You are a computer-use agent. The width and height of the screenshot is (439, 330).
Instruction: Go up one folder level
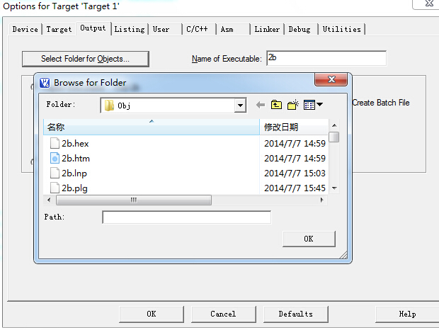(277, 105)
